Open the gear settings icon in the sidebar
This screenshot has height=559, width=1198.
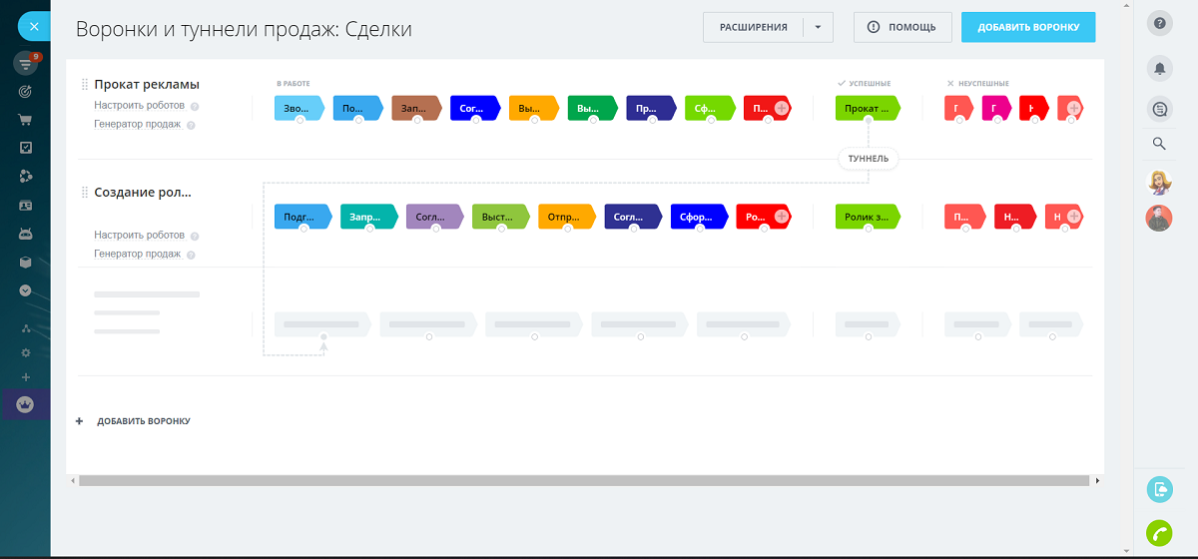(26, 353)
